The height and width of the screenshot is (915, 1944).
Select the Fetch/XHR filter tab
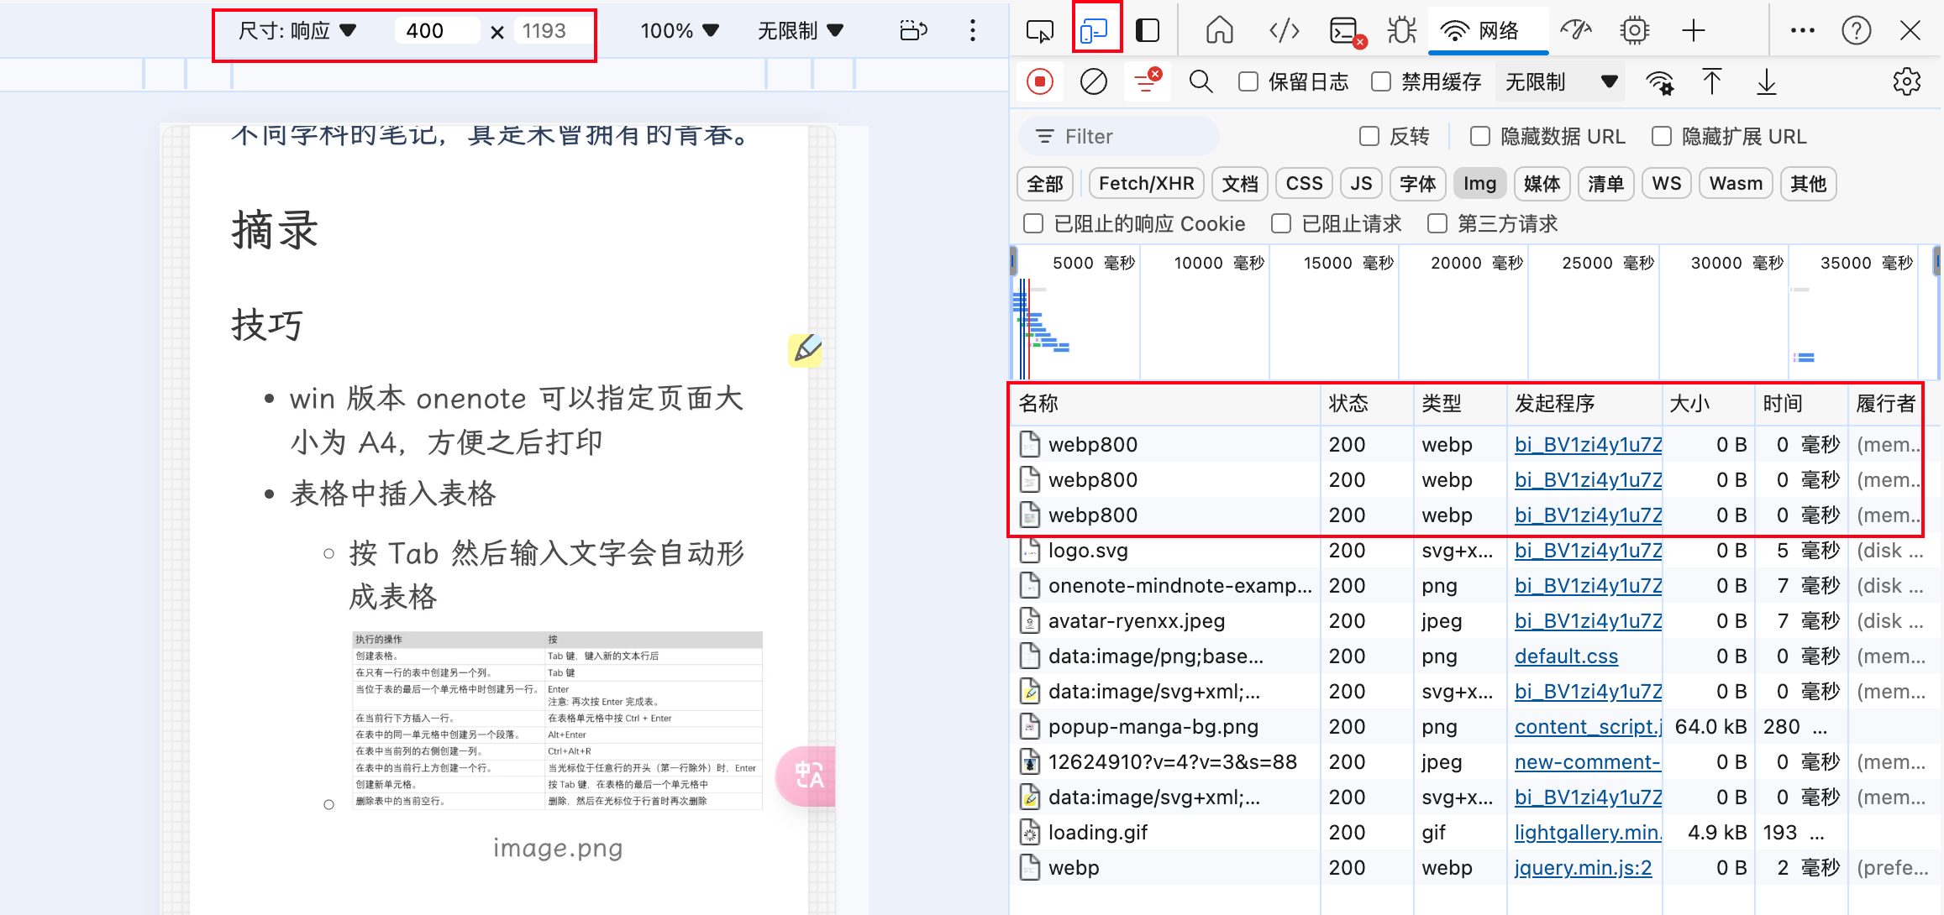[x=1146, y=183]
